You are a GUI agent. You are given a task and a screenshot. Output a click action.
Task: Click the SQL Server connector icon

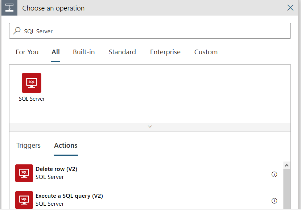click(x=32, y=83)
